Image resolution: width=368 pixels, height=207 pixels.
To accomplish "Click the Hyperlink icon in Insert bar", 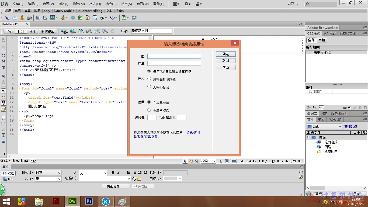I will pyautogui.click(x=7, y=18).
